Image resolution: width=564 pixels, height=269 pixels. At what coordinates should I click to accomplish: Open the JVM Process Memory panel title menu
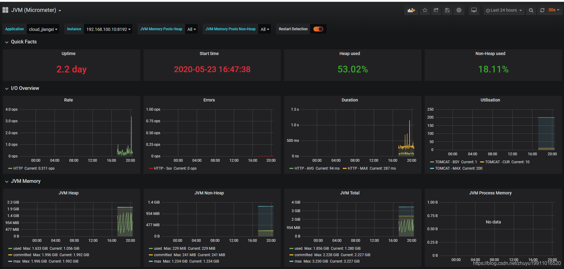490,193
